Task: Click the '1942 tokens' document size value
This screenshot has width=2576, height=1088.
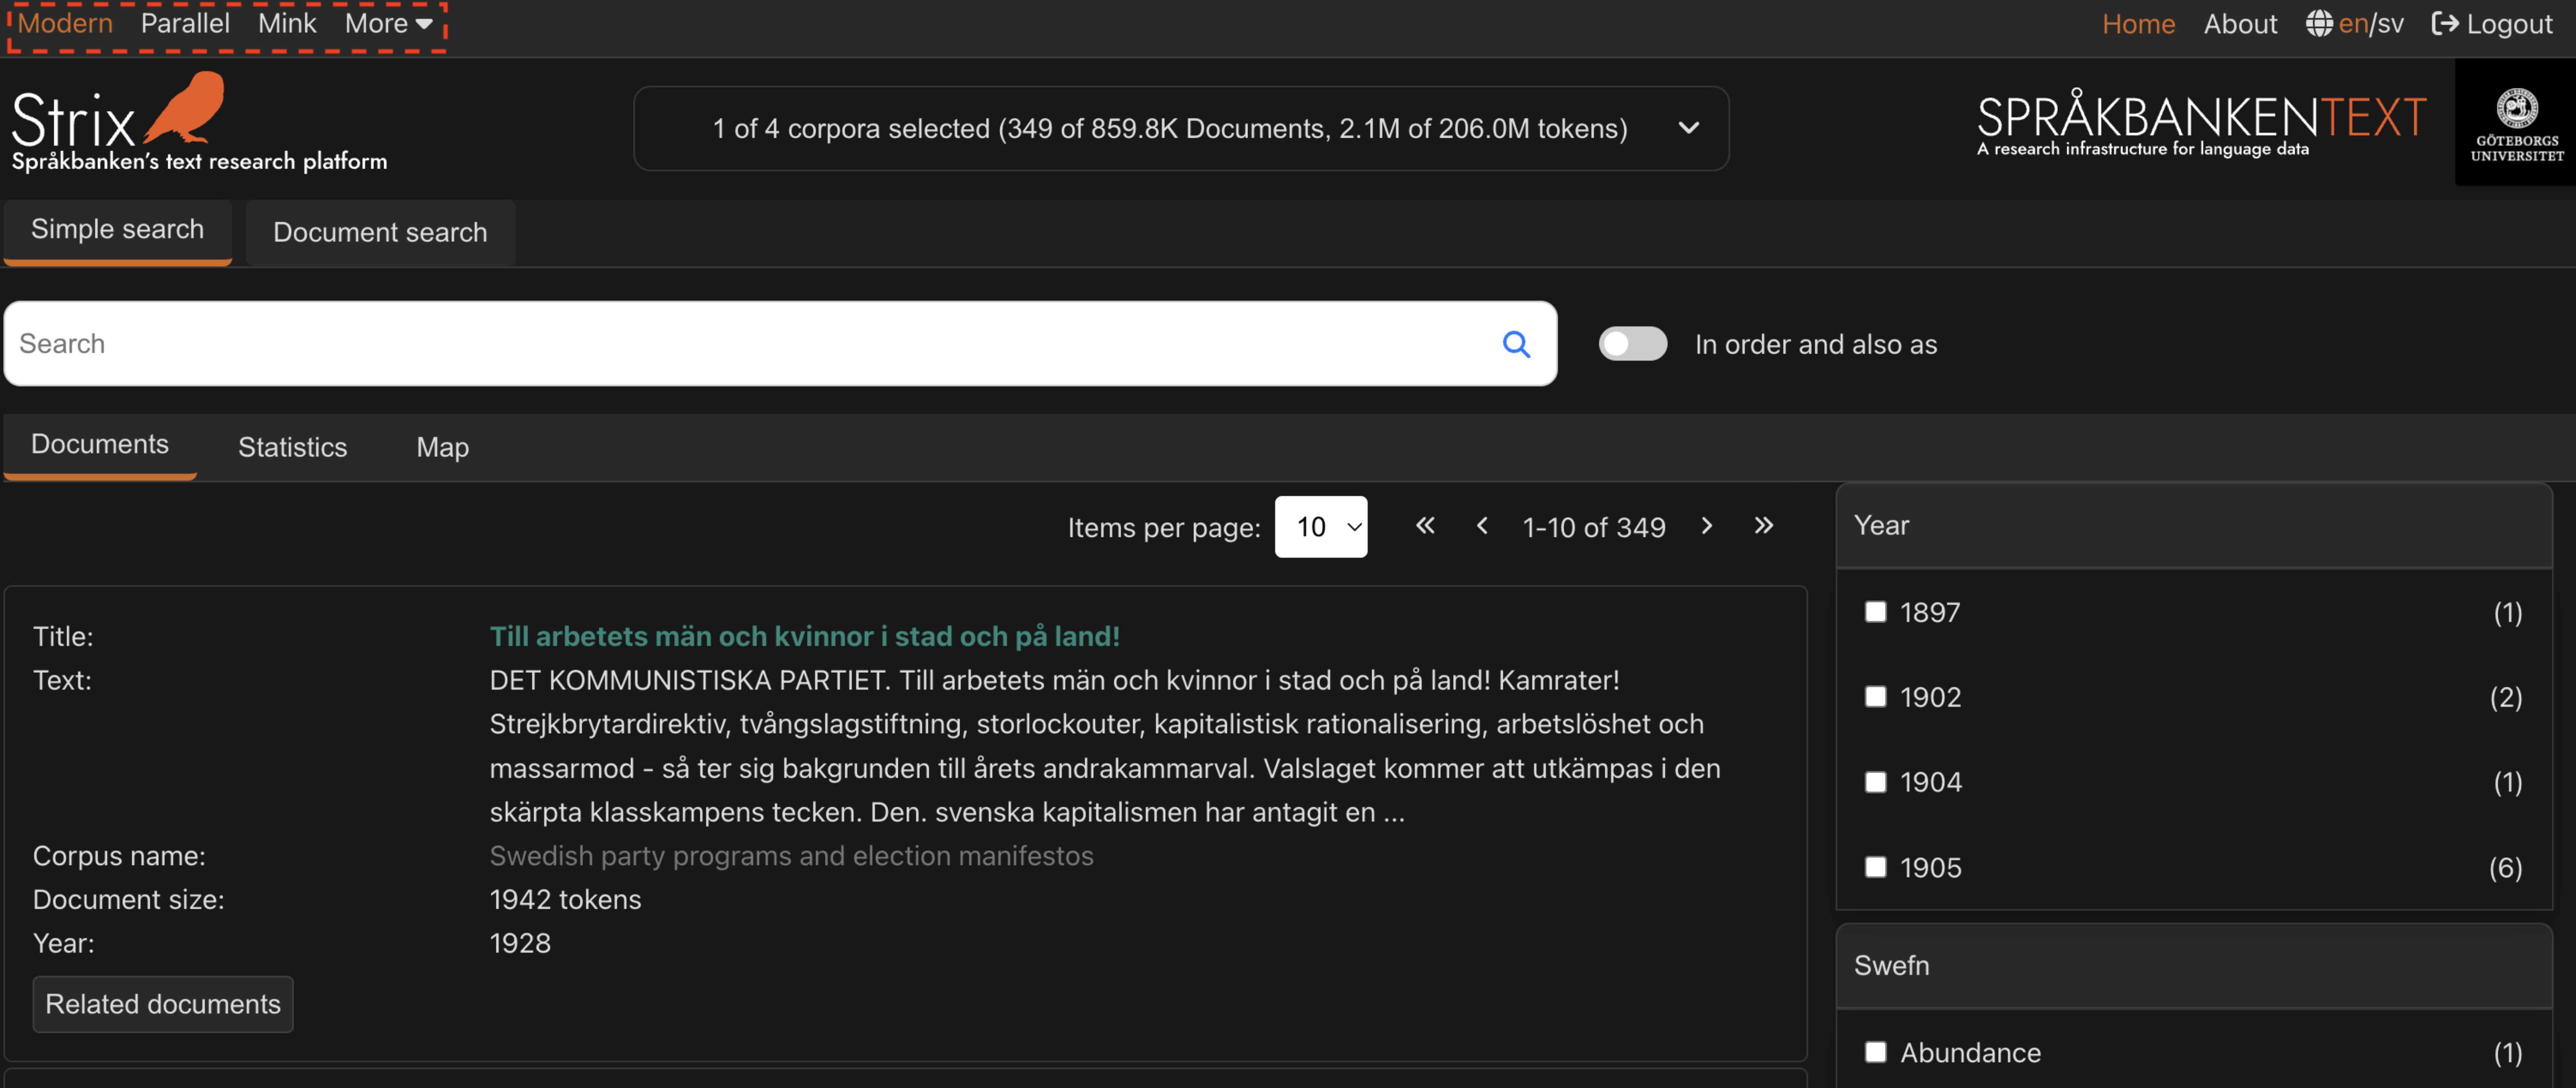Action: pos(565,900)
